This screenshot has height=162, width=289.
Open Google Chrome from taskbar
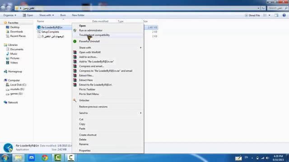click(x=45, y=158)
